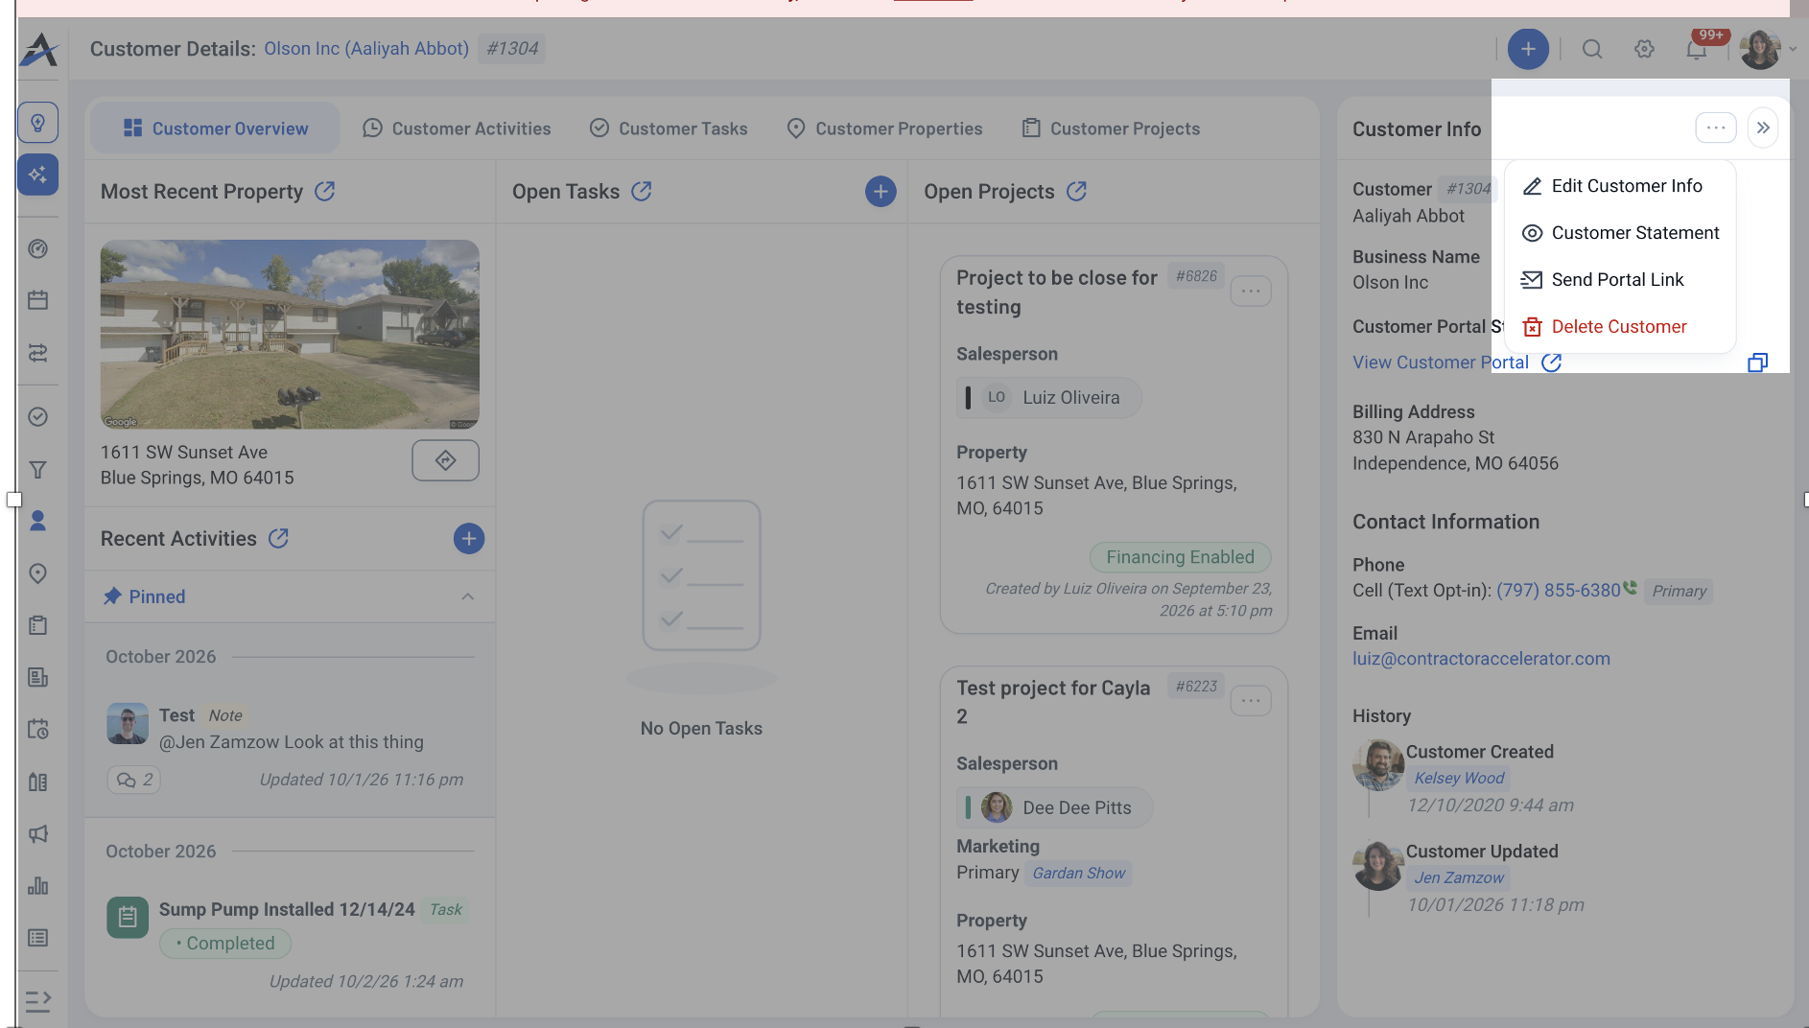Image resolution: width=1809 pixels, height=1028 pixels.
Task: Open Open Projects external link icon
Action: [x=1077, y=191]
